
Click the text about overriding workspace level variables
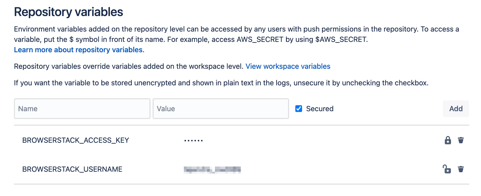click(129, 66)
